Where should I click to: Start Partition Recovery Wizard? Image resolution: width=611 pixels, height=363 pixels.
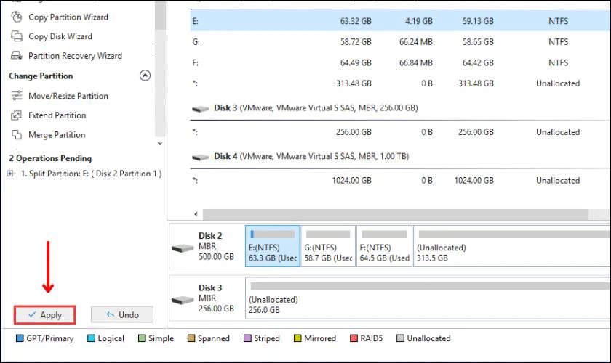click(x=75, y=56)
